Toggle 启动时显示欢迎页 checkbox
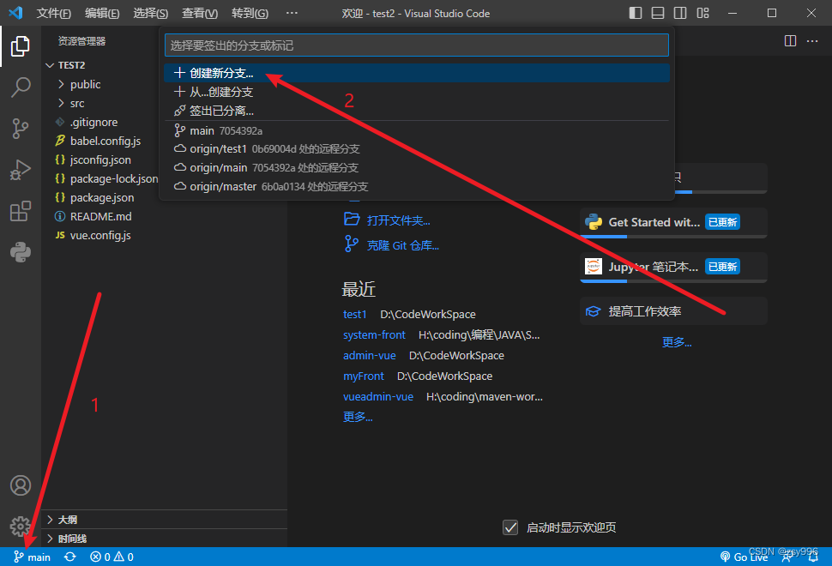Screen dimensions: 832x566 point(509,527)
